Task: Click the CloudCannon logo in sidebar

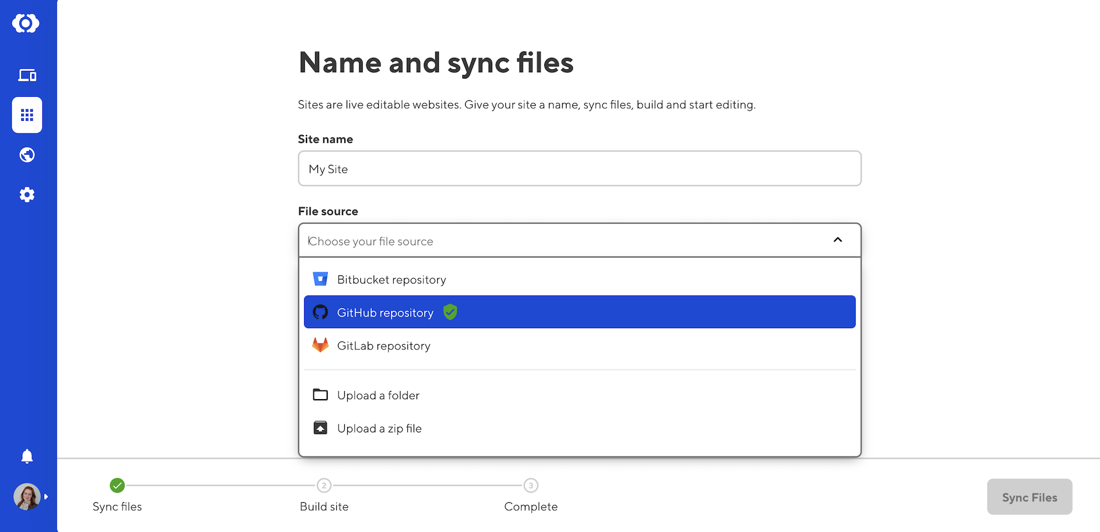Action: pyautogui.click(x=26, y=23)
